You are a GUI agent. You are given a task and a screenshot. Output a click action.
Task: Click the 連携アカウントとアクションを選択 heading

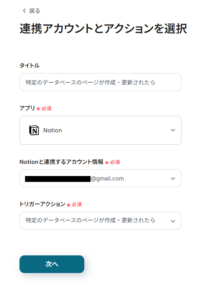[x=103, y=29]
